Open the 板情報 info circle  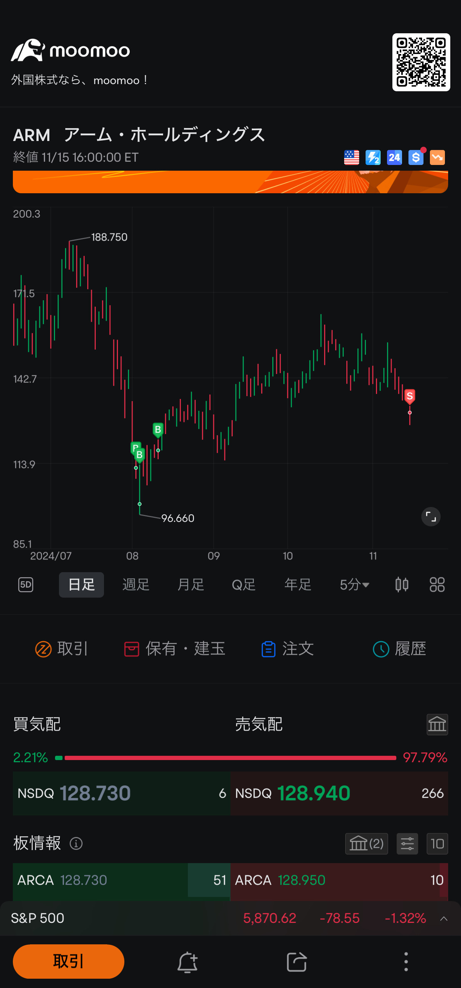click(x=76, y=843)
